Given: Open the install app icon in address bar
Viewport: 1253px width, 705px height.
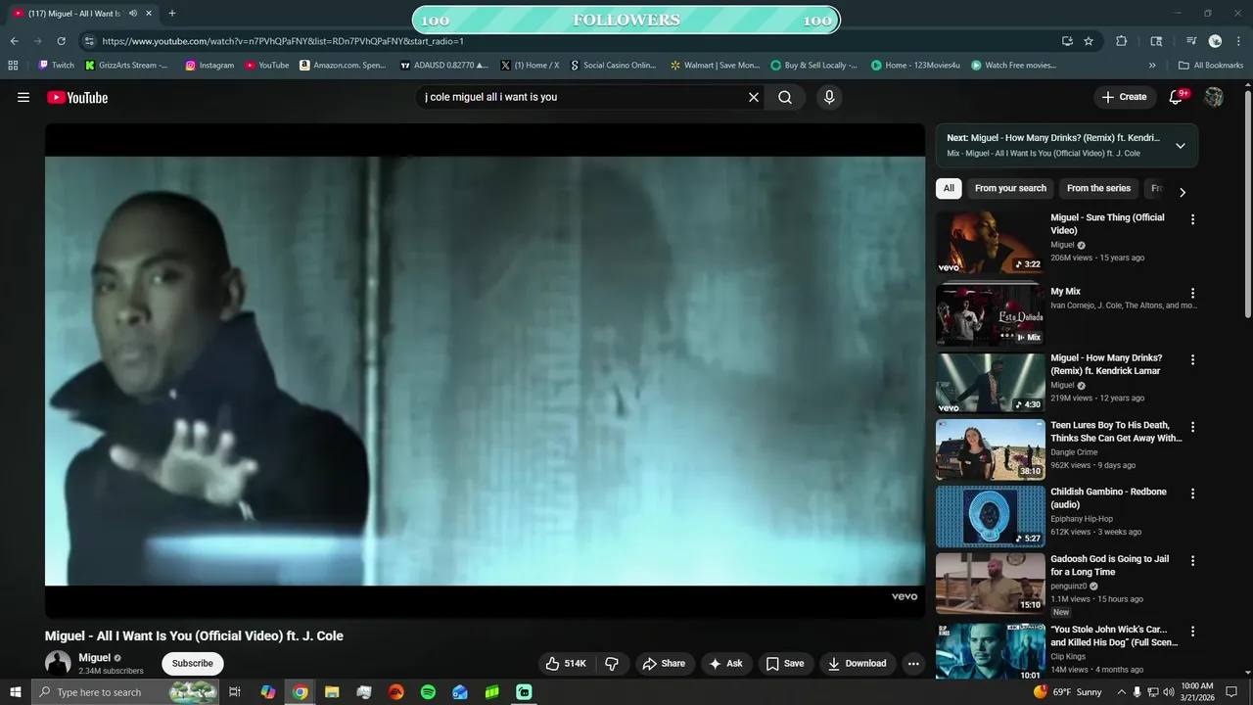Looking at the screenshot, I should pyautogui.click(x=1067, y=41).
